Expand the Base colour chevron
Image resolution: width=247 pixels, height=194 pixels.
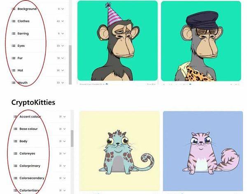point(65,129)
